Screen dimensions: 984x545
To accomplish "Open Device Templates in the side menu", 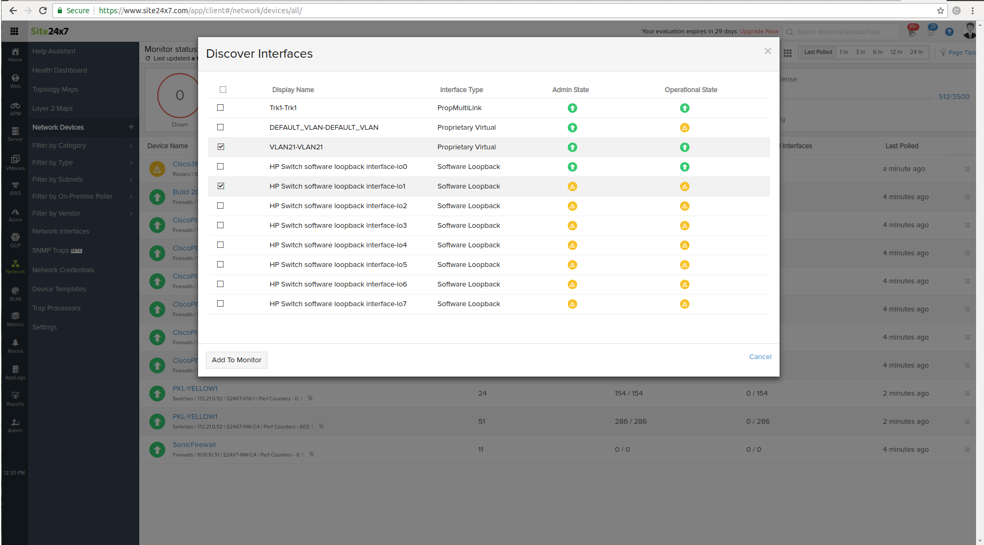I will pyautogui.click(x=59, y=289).
